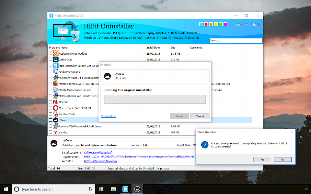
Task: Select the yellow theme color swatch
Action: click(x=216, y=24)
